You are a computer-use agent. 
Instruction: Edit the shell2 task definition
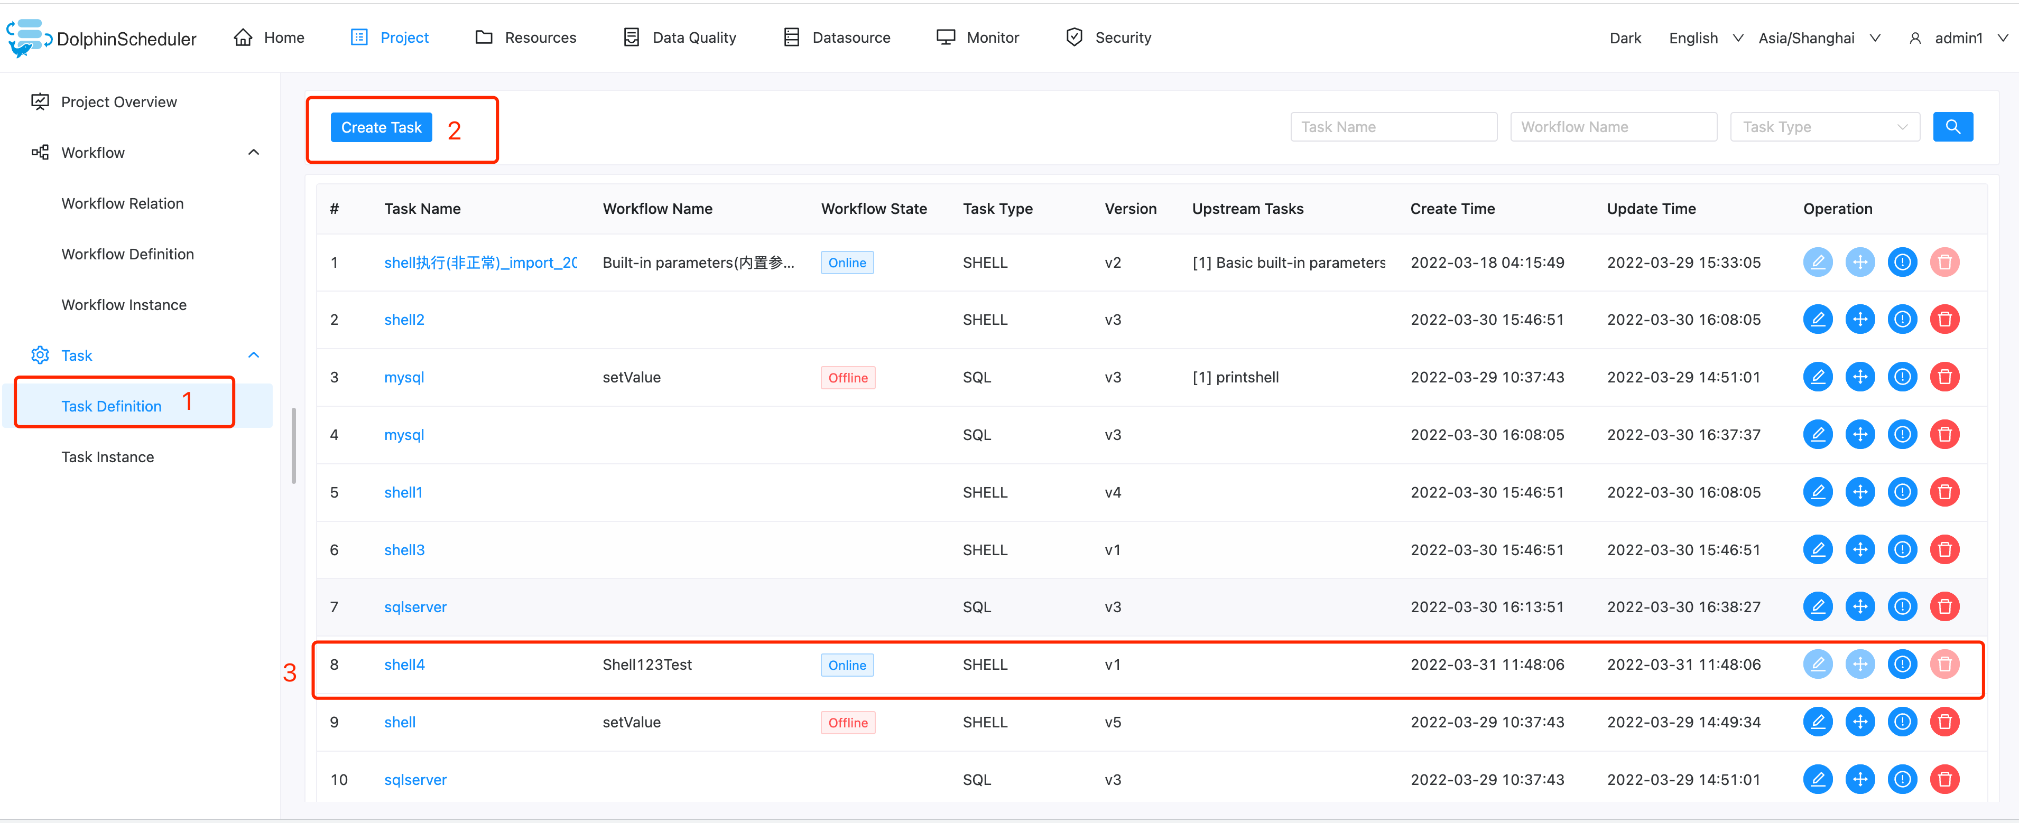pos(1818,319)
